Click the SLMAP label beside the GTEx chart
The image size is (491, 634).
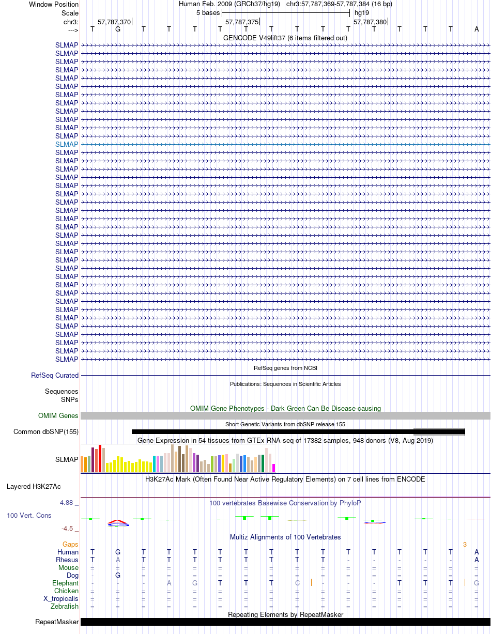click(x=67, y=459)
